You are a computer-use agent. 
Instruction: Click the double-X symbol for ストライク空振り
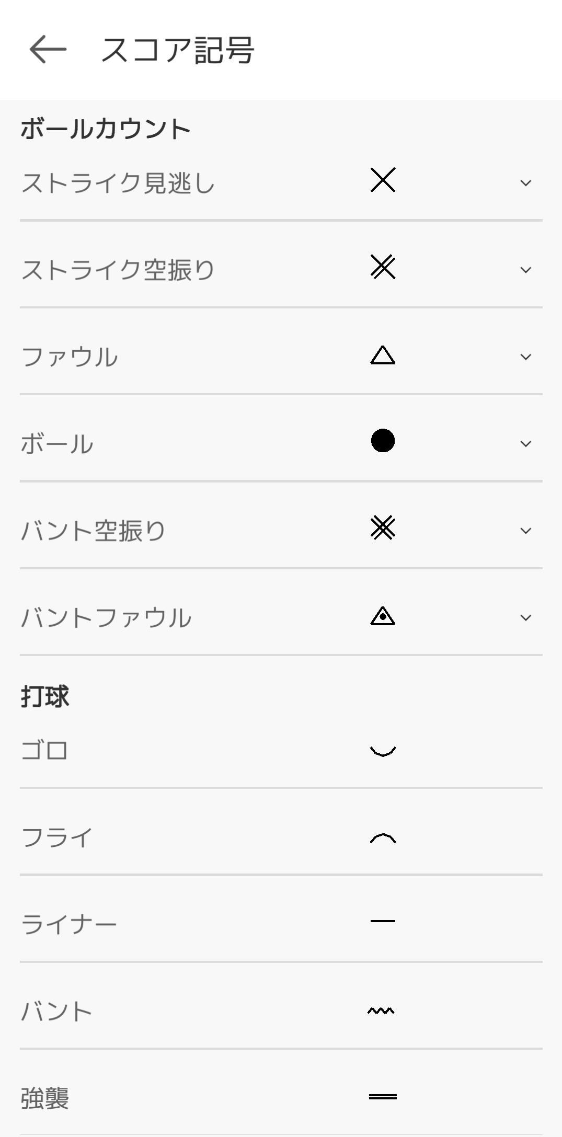coord(383,267)
